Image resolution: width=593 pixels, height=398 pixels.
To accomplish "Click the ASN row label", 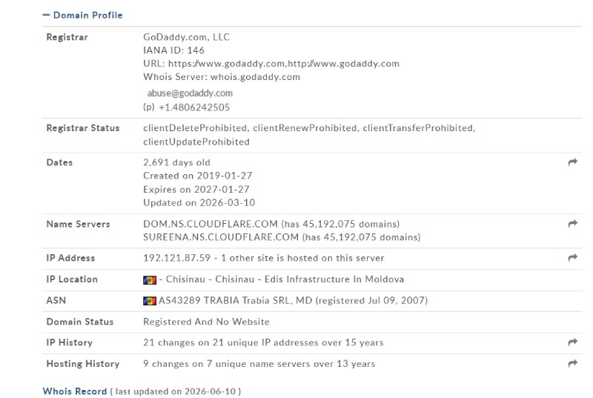I will (x=56, y=300).
